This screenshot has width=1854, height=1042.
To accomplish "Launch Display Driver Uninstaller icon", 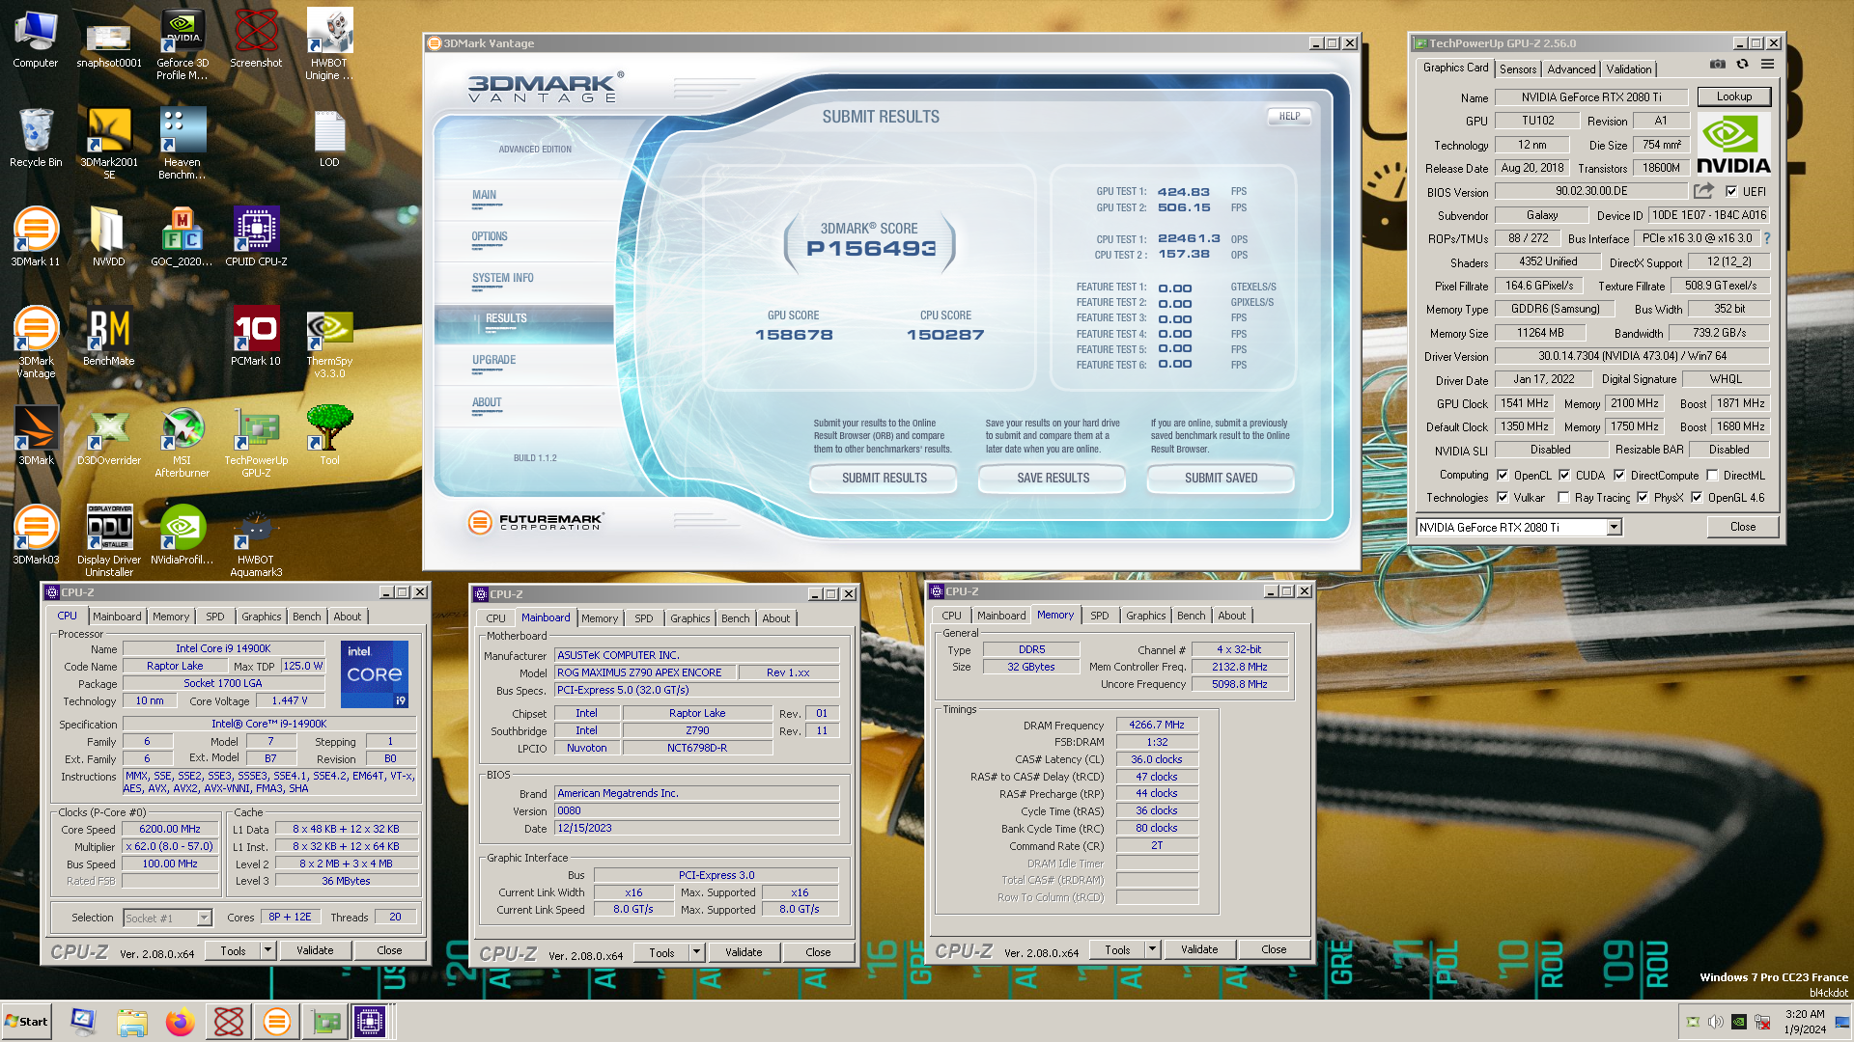I will click(x=109, y=540).
